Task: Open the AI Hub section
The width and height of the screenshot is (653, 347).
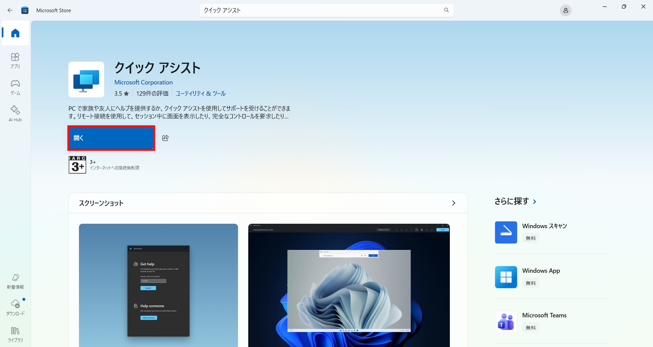Action: (x=15, y=114)
